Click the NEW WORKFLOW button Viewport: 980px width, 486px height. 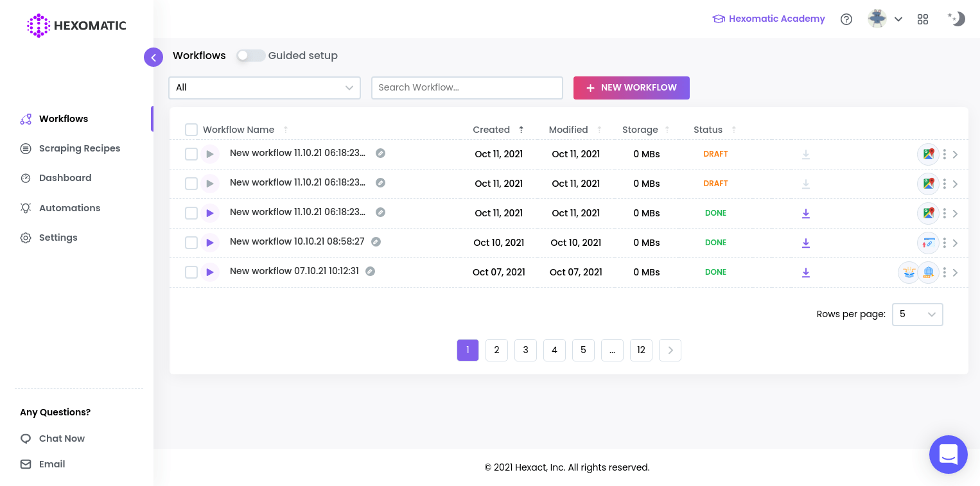point(631,88)
